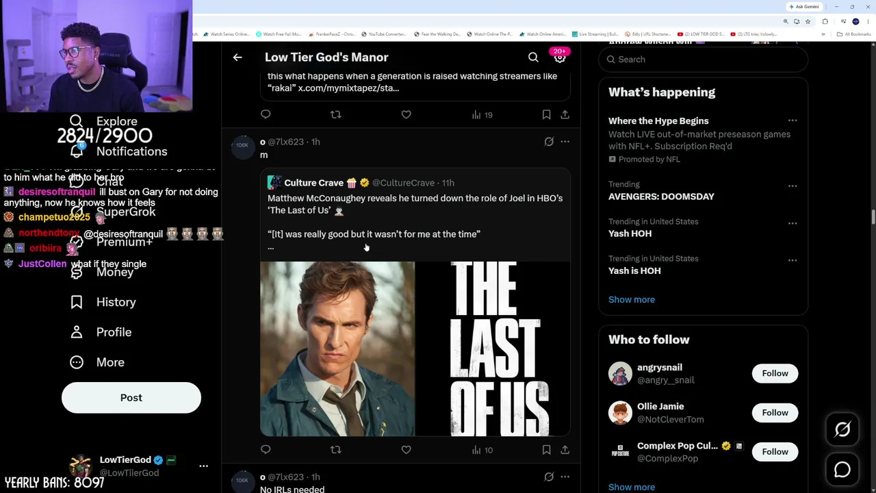Image resolution: width=876 pixels, height=493 pixels.
Task: Follow Complex Pop Culture
Action: point(775,451)
